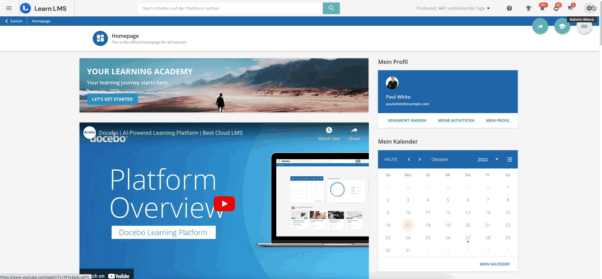
Task: Select October 1 in calendar
Action: [508, 187]
